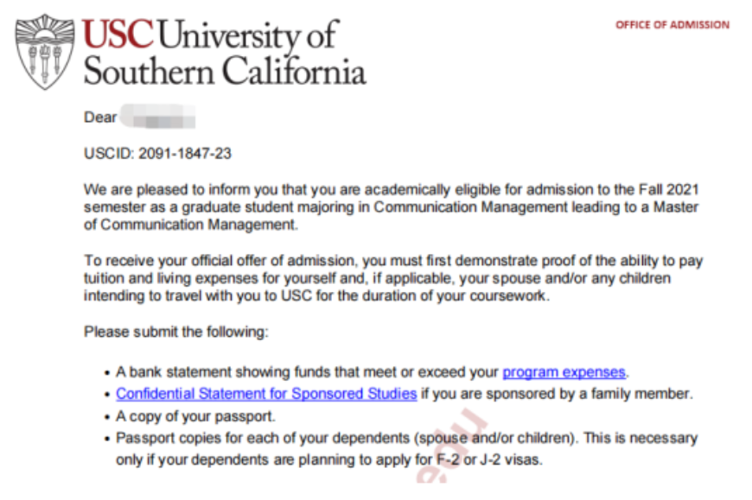Click the Office of Admission header

pyautogui.click(x=672, y=25)
